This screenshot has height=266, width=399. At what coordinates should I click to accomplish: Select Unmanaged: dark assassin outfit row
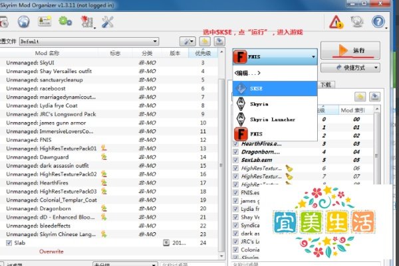click(109, 165)
